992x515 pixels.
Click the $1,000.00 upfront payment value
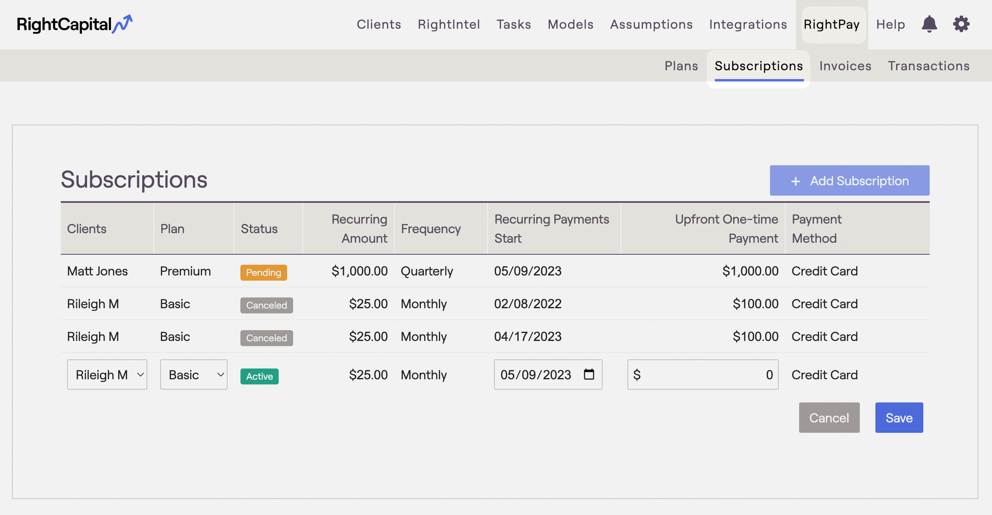point(750,271)
